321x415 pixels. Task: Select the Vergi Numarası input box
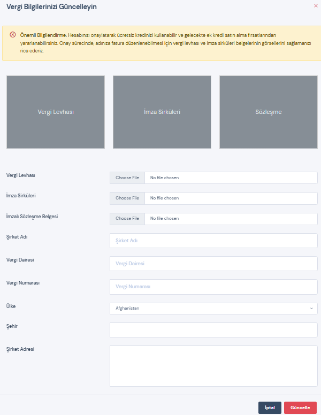[213, 287]
